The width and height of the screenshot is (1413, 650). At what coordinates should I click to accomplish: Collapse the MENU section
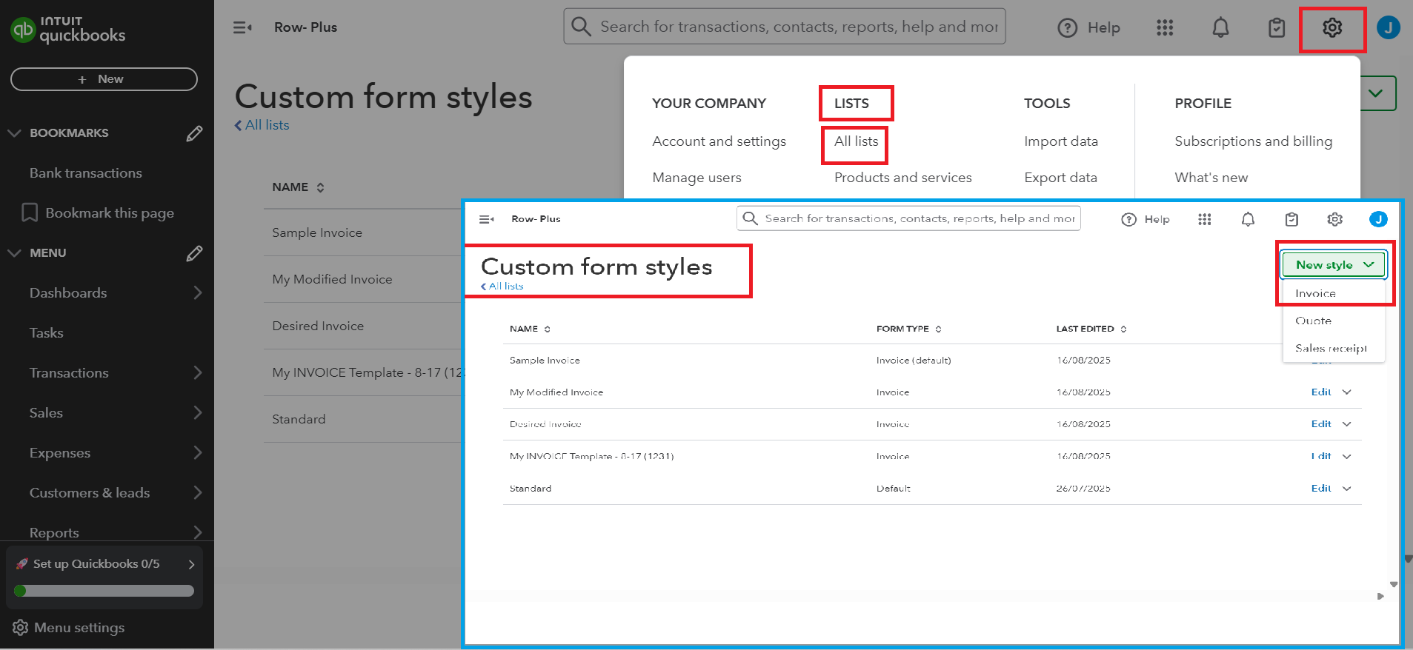(x=14, y=253)
